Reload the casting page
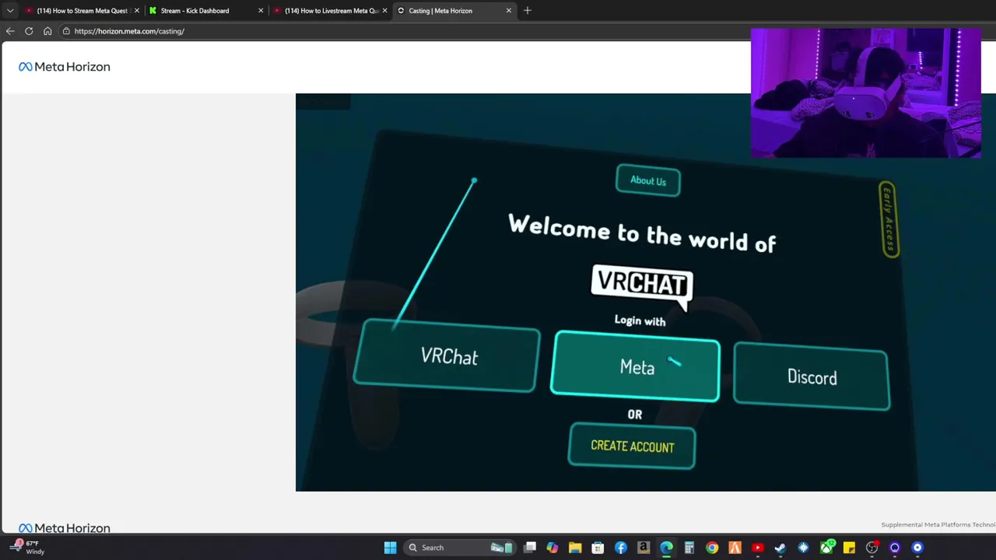 point(29,31)
